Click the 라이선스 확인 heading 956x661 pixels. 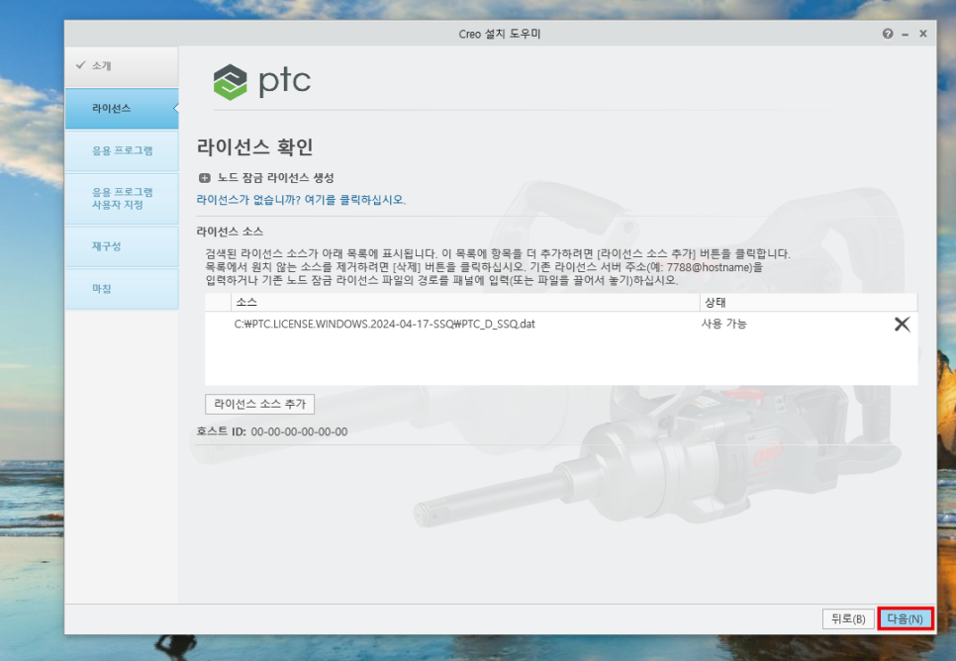pos(255,147)
